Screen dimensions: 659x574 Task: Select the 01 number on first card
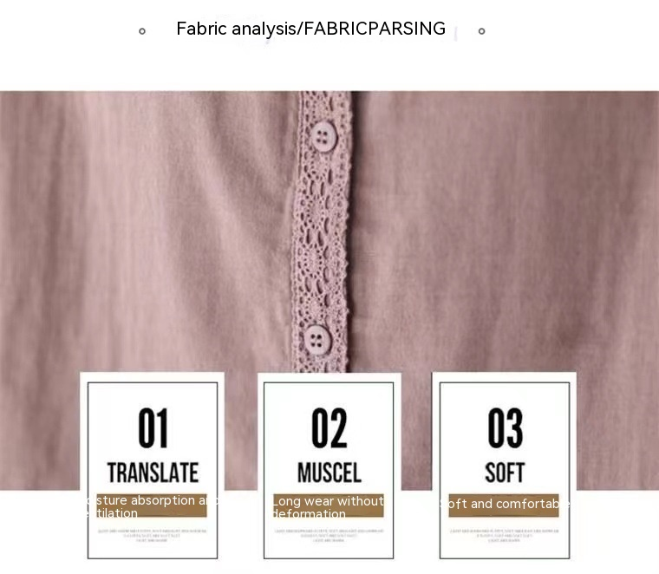[153, 428]
